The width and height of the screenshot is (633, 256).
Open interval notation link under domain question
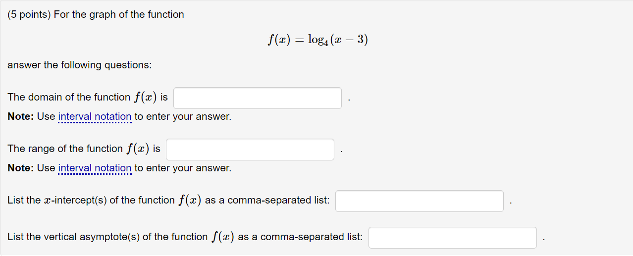pyautogui.click(x=95, y=117)
